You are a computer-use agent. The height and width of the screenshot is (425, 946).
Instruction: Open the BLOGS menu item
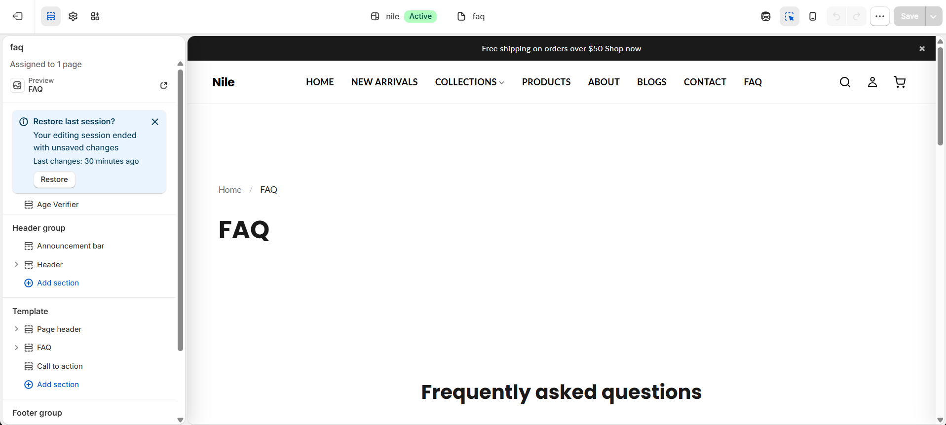coord(651,82)
